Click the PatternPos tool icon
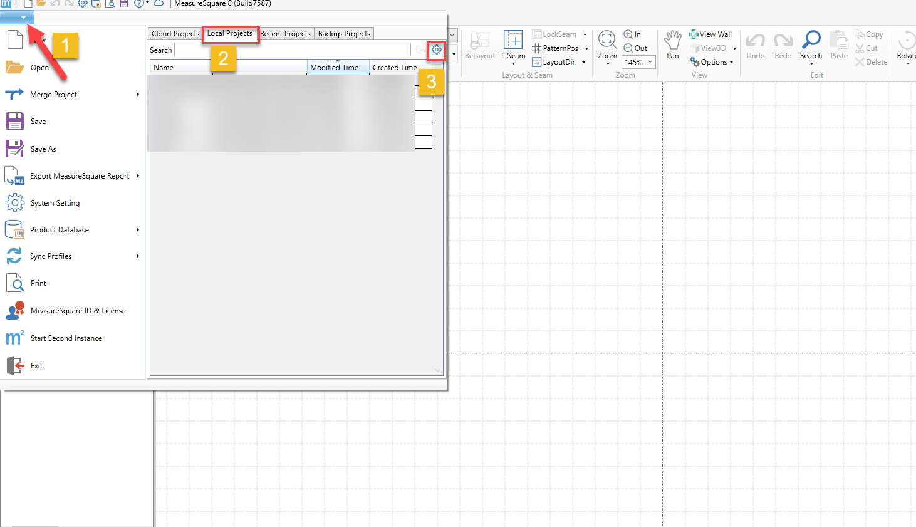Viewport: 916px width, 527px height. coord(536,48)
